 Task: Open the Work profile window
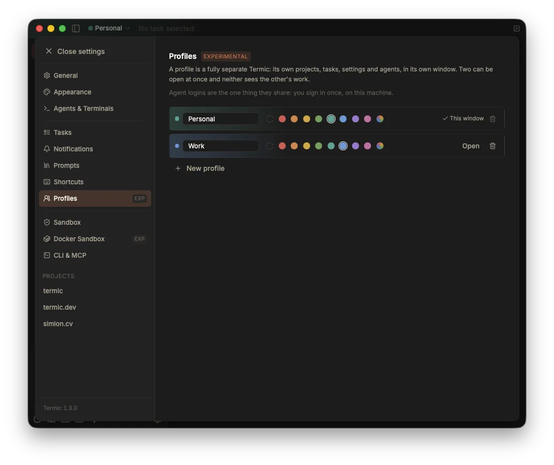click(x=471, y=146)
